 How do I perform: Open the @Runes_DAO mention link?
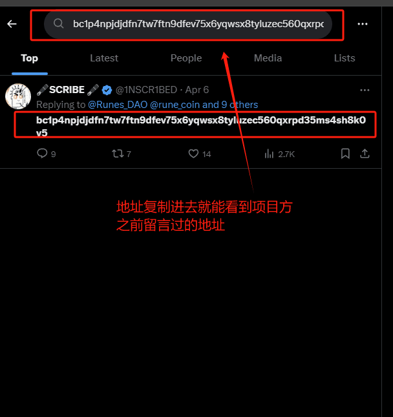118,105
